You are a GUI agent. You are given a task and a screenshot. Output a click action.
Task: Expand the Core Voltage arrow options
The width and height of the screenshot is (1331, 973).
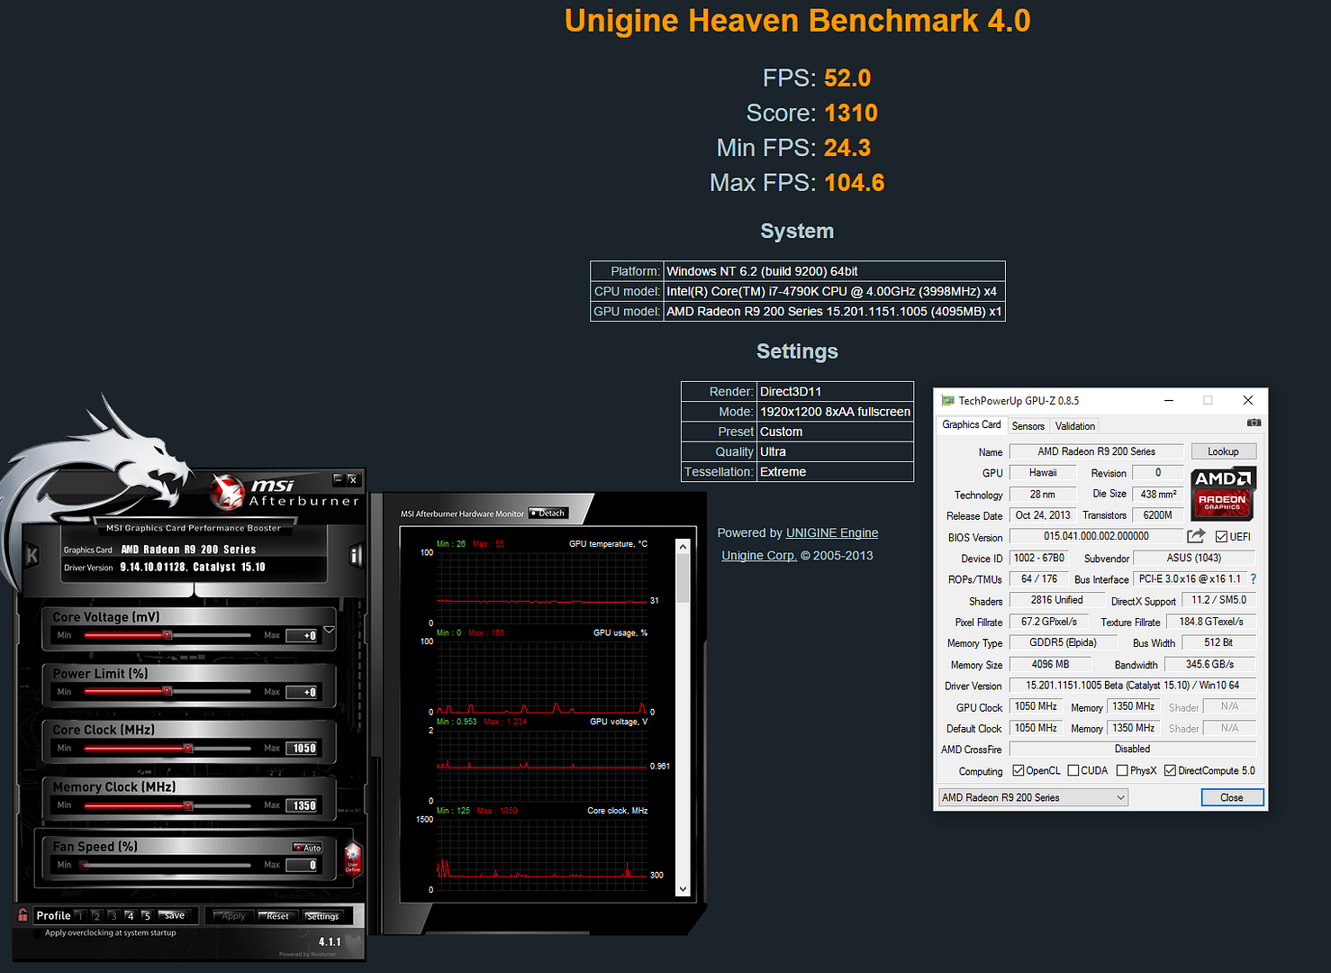[330, 630]
